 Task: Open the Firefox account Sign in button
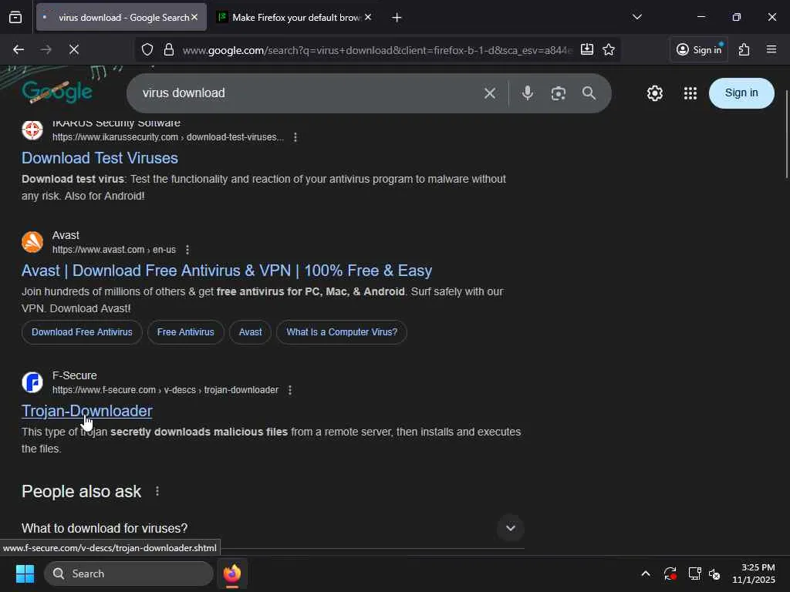click(699, 49)
